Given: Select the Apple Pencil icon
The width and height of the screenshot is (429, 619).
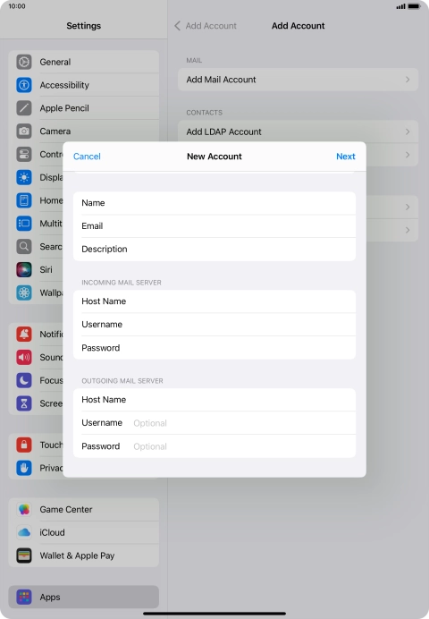Looking at the screenshot, I should 24,108.
